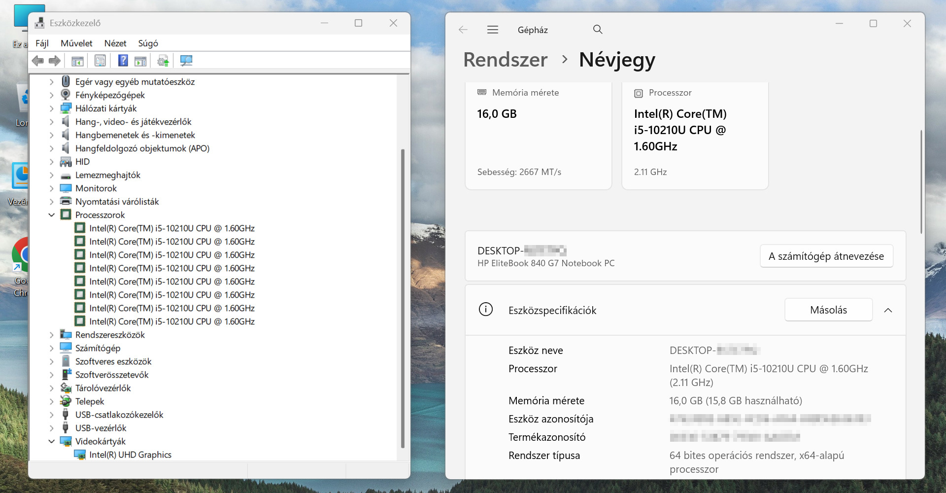Screen dimensions: 946x493
Task: Click the forward arrow in Device Manager toolbar
Action: click(x=55, y=61)
